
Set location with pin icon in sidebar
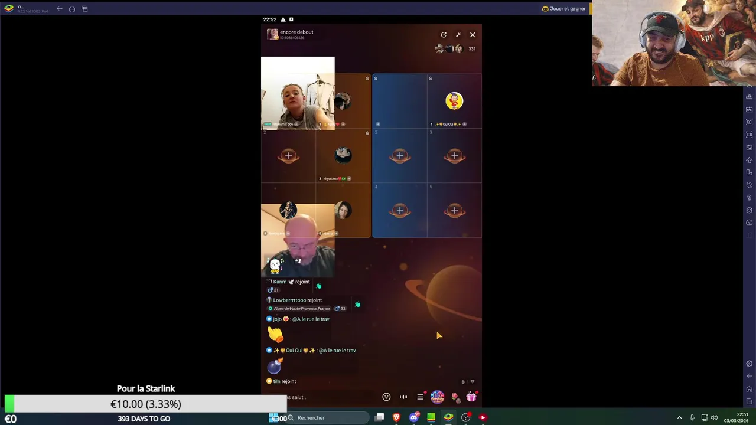pos(750,198)
